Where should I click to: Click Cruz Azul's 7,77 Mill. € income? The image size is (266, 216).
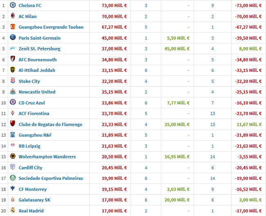point(178,103)
